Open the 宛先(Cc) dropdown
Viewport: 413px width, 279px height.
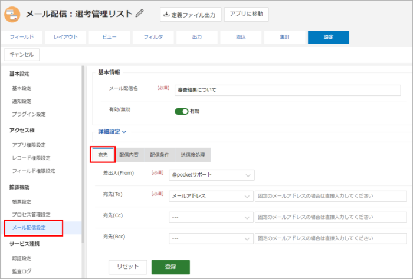(x=211, y=218)
